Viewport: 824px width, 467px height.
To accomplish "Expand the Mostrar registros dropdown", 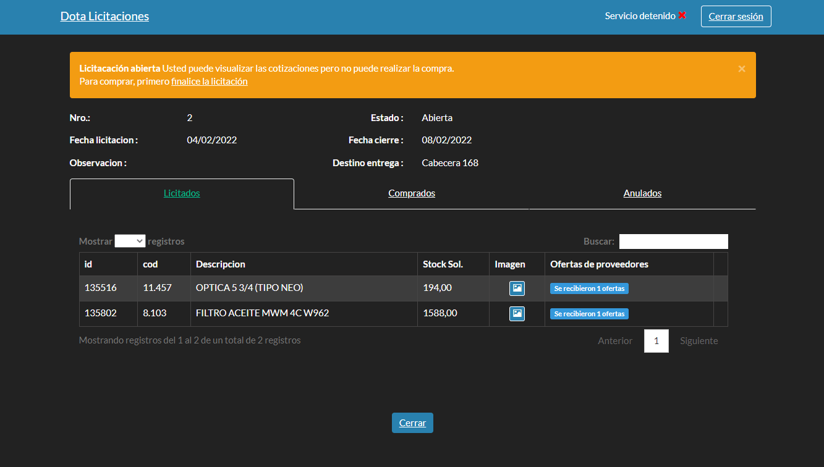I will tap(130, 242).
